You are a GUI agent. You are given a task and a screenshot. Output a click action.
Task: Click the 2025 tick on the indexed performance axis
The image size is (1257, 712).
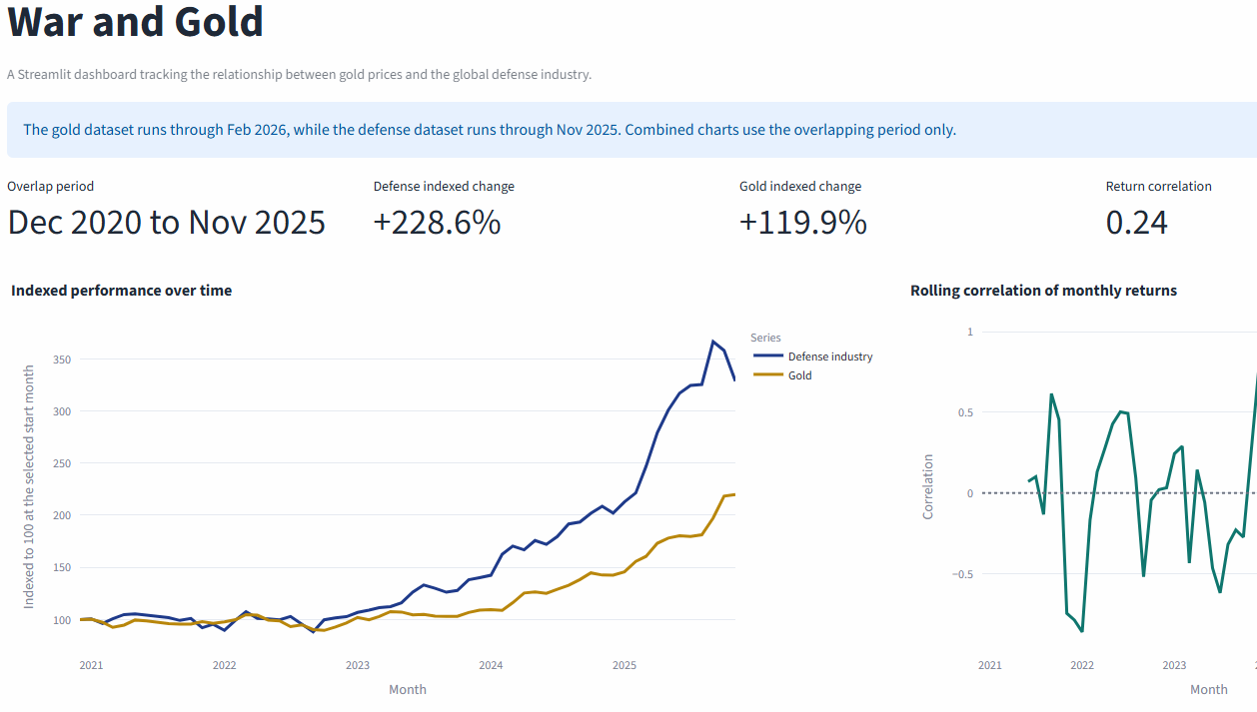click(624, 665)
